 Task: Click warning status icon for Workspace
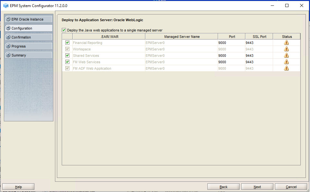tap(286, 49)
